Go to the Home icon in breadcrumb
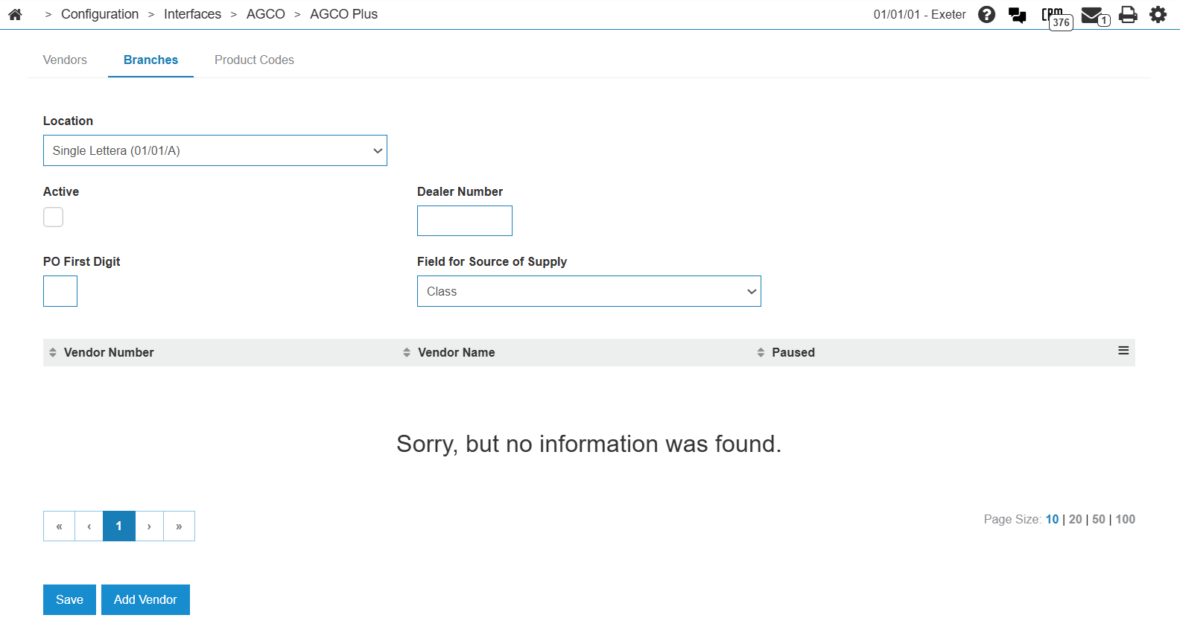Image resolution: width=1180 pixels, height=618 pixels. 15,14
